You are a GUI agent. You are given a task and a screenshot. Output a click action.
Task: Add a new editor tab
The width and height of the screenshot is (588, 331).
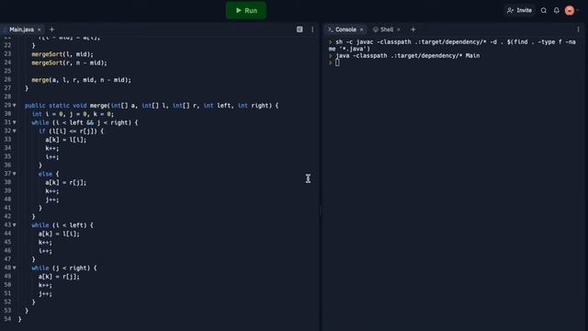(51, 29)
